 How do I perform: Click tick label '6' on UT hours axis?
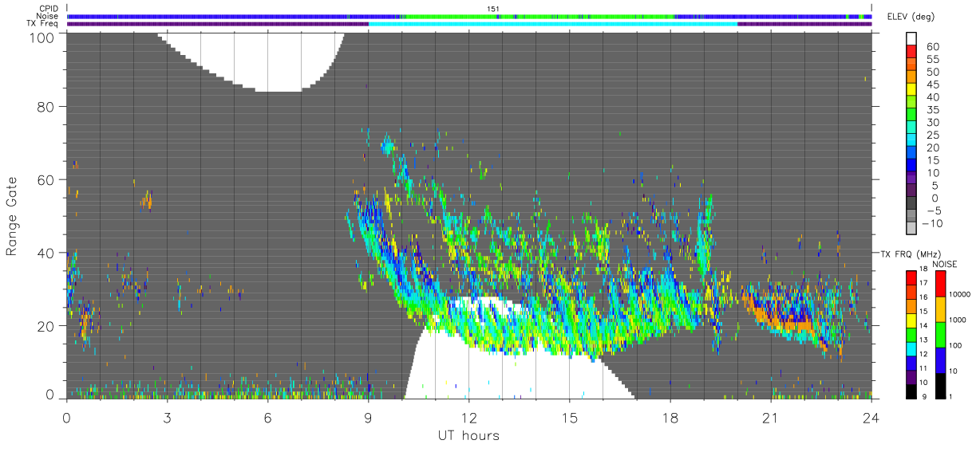267,418
